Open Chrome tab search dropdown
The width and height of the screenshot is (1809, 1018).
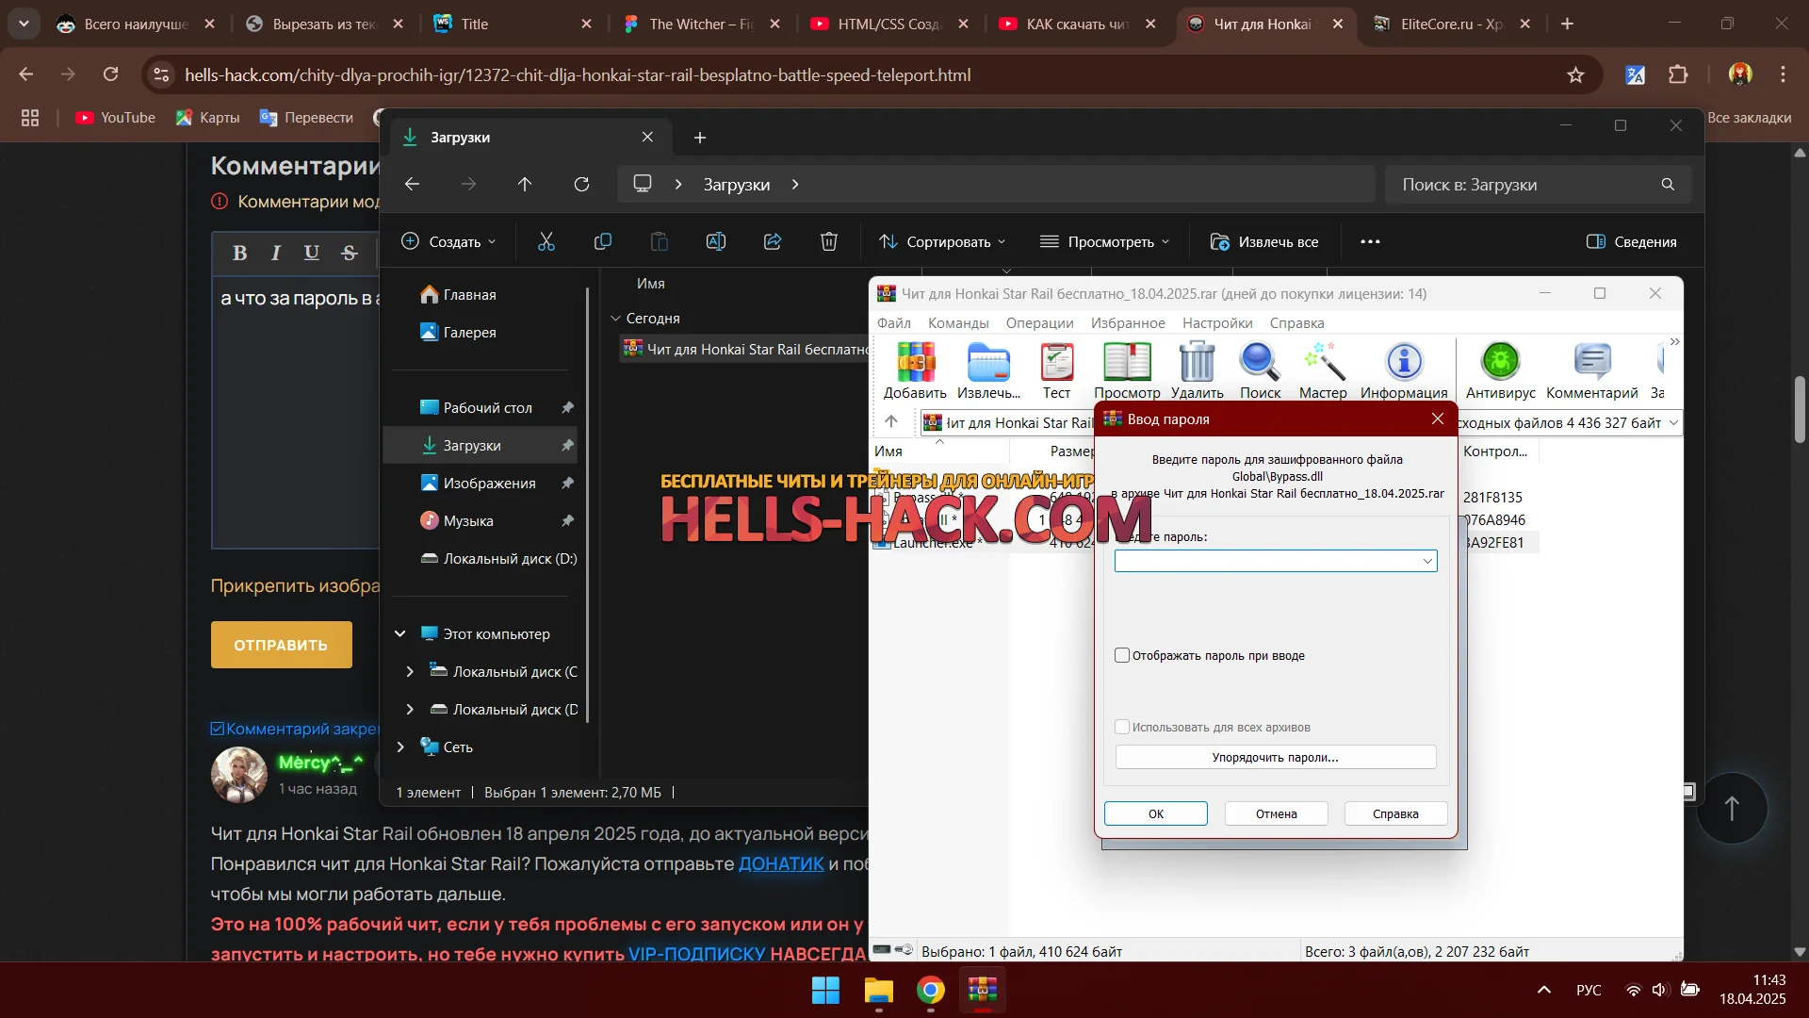pyautogui.click(x=24, y=24)
